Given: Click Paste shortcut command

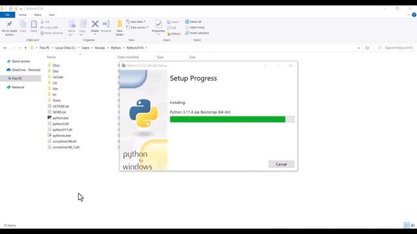Looking at the screenshot, I should coord(51,33).
